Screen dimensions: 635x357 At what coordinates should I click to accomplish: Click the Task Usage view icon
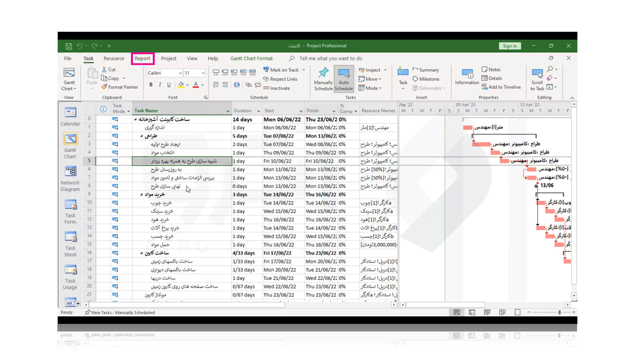[70, 269]
